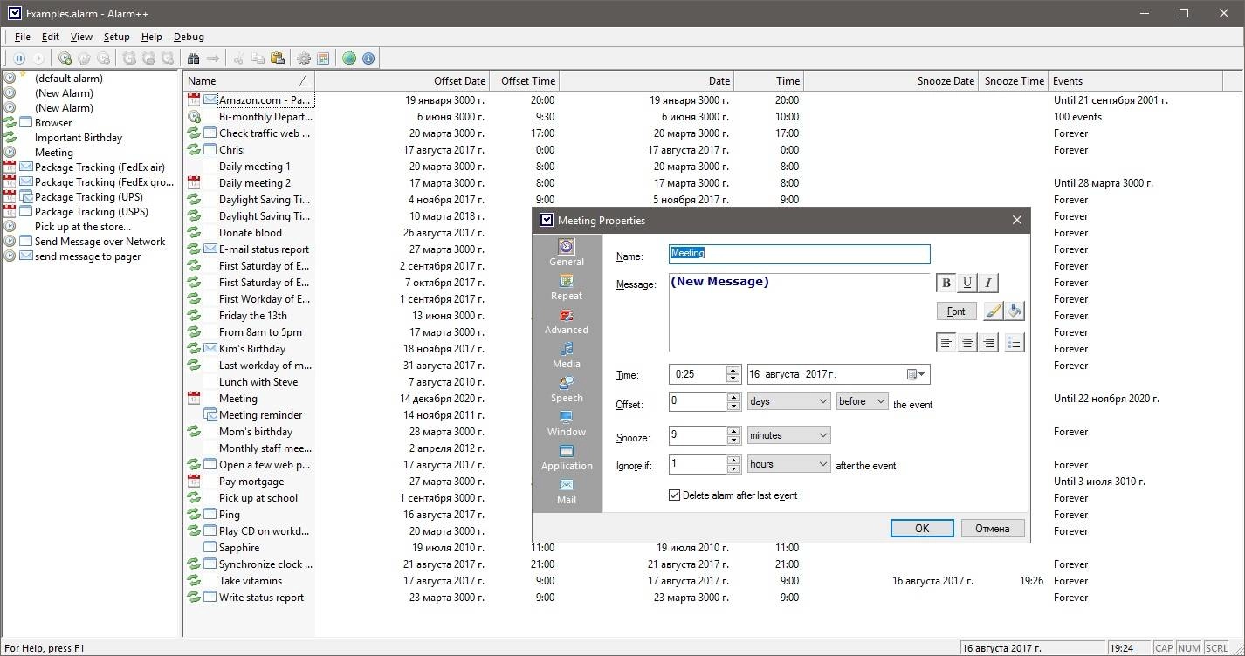
Task: Click the background fill bucket icon
Action: [x=1014, y=311]
